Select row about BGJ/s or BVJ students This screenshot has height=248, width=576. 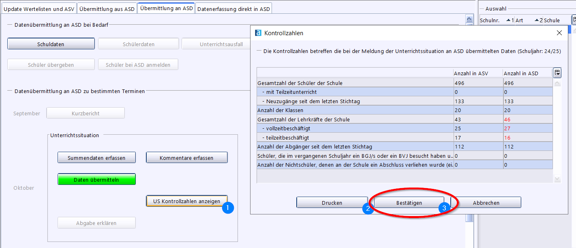[x=405, y=156]
